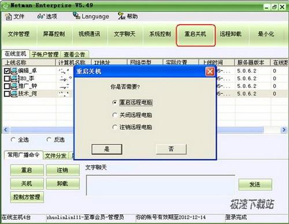Click the 文件 menu icon
Image resolution: width=289 pixels, height=224 pixels.
pyautogui.click(x=8, y=17)
